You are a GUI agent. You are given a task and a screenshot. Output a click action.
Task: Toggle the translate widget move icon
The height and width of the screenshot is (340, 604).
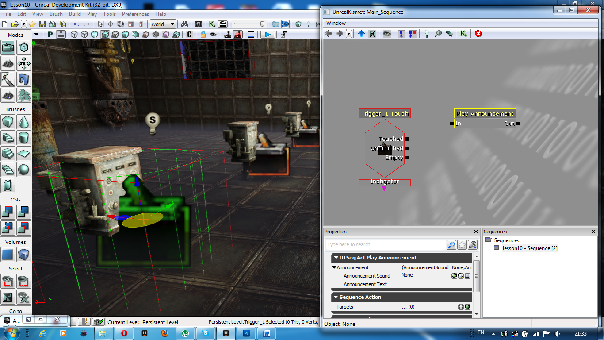click(x=110, y=24)
